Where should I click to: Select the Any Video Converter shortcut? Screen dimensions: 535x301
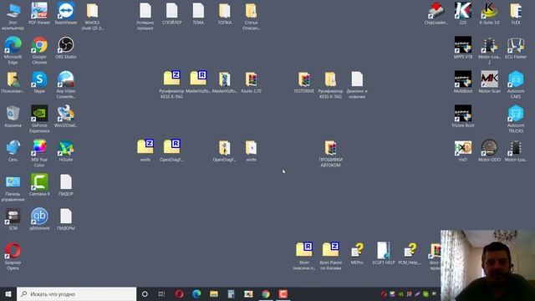[x=66, y=79]
